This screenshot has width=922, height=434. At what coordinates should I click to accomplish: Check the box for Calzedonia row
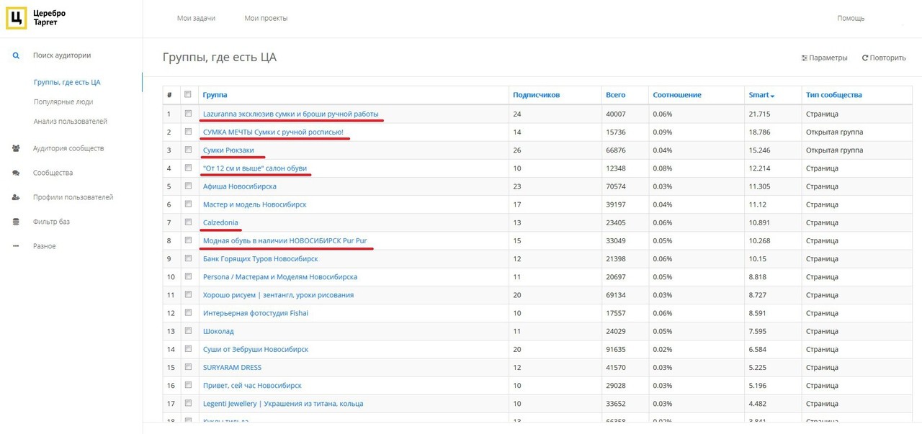(x=188, y=222)
